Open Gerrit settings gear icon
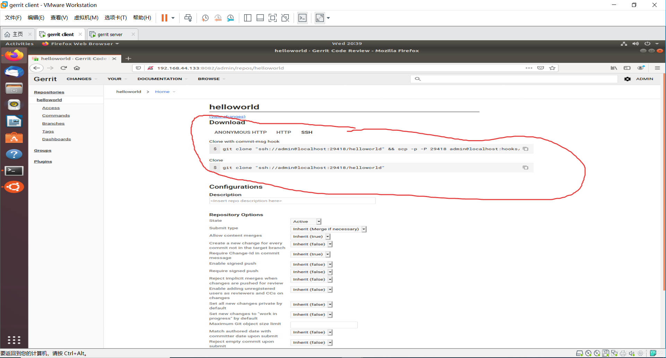This screenshot has height=358, width=666. pyautogui.click(x=628, y=79)
